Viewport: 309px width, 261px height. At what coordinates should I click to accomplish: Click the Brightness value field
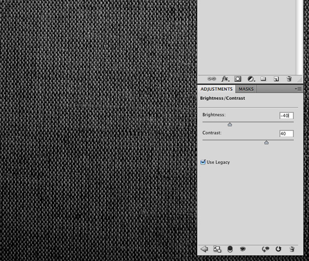(286, 115)
